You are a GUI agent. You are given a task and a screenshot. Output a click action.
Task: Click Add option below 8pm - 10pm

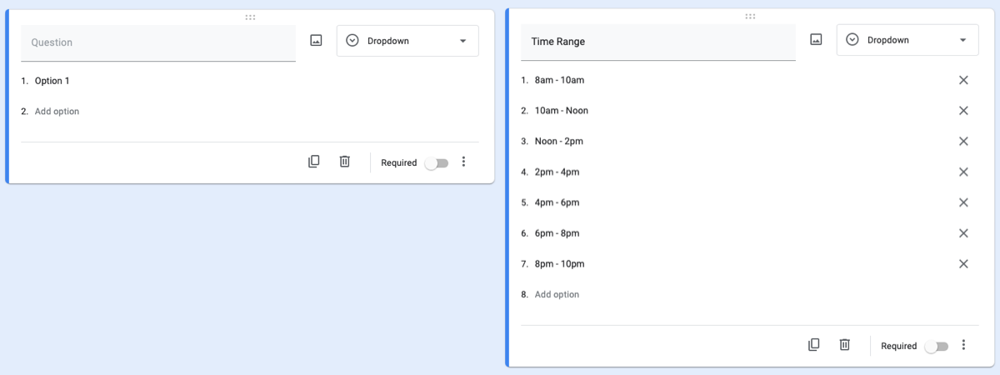(557, 294)
